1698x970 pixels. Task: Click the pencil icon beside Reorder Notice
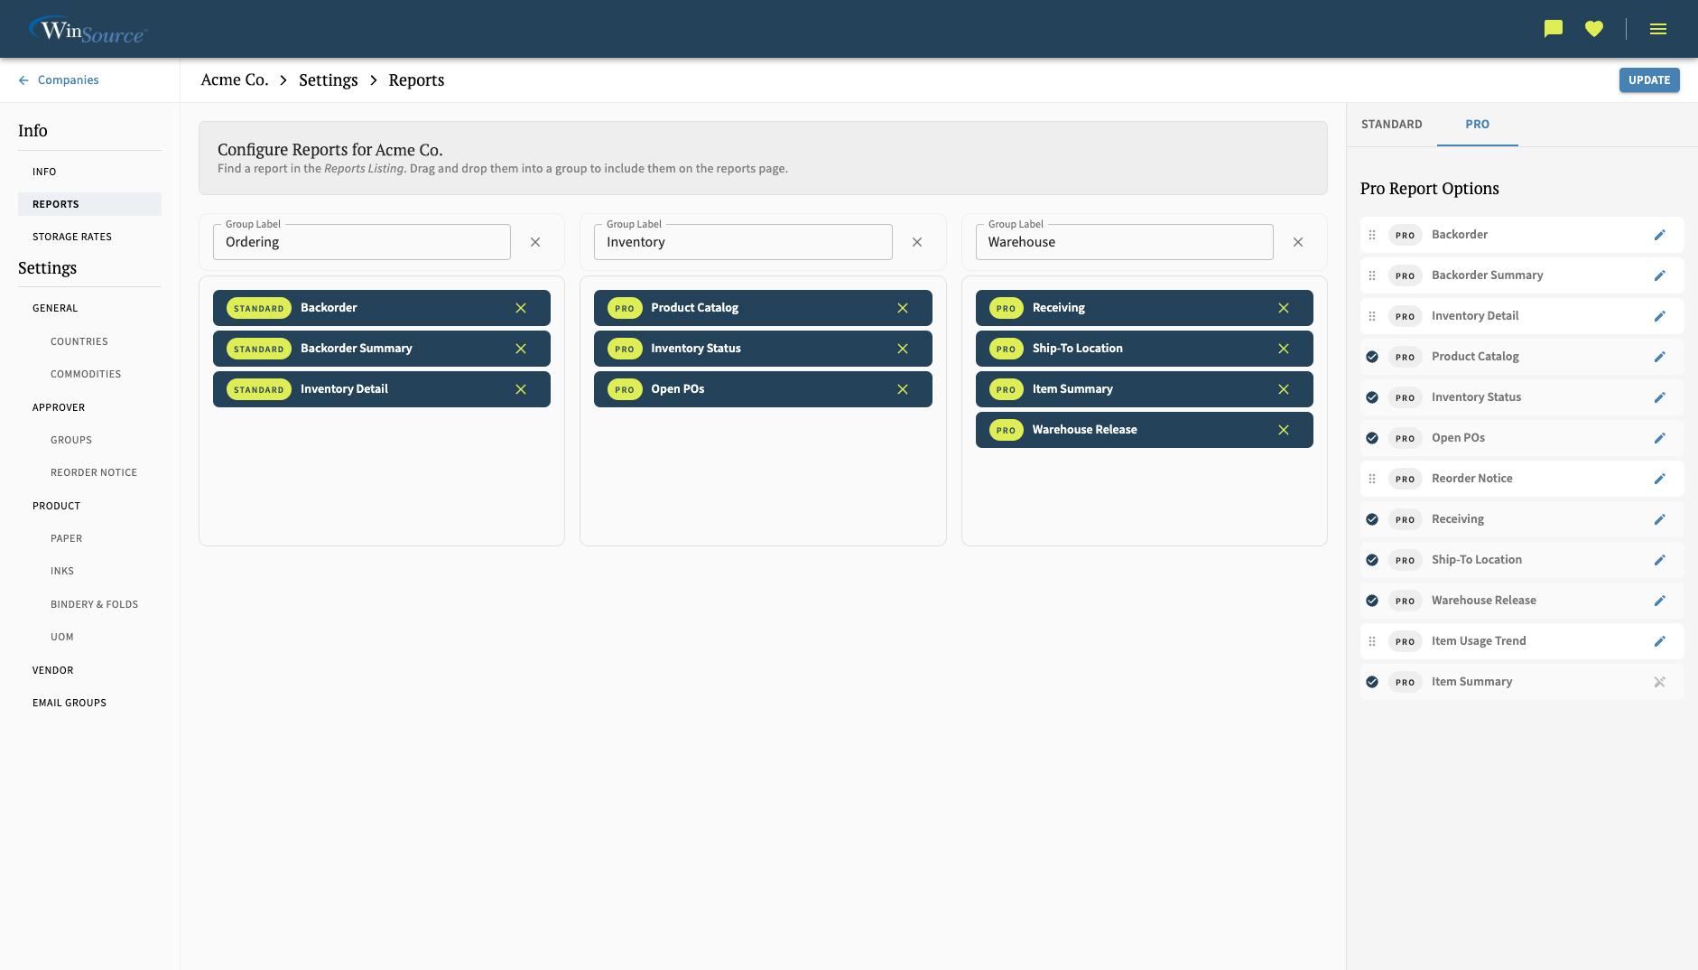1660,479
